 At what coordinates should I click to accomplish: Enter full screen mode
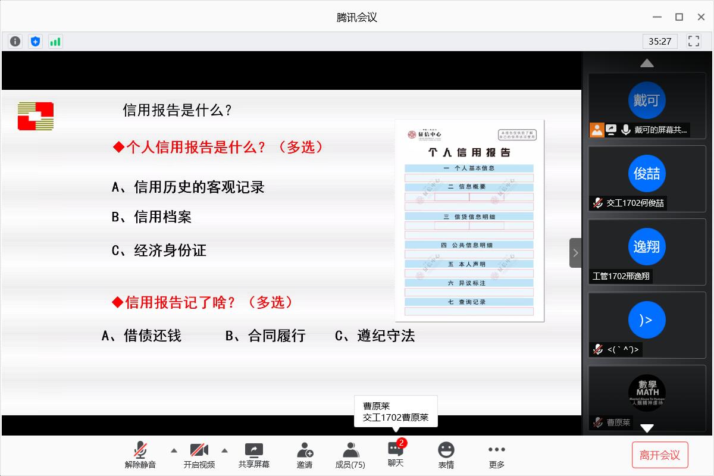[693, 41]
